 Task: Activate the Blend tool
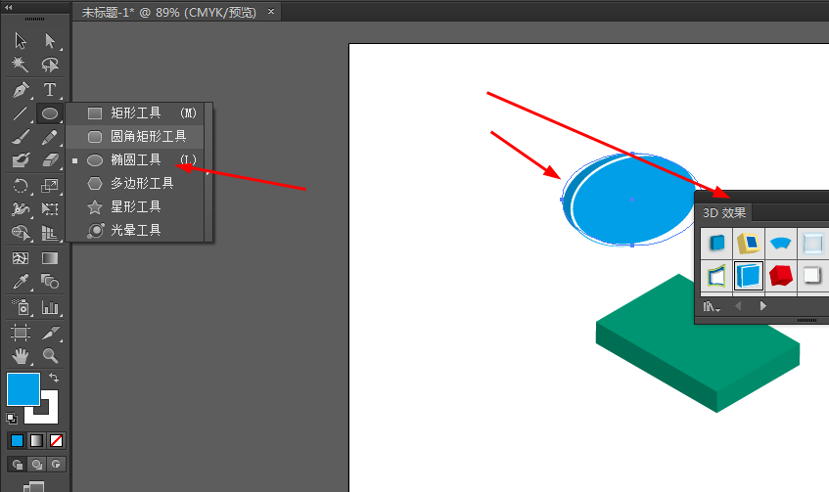point(50,281)
